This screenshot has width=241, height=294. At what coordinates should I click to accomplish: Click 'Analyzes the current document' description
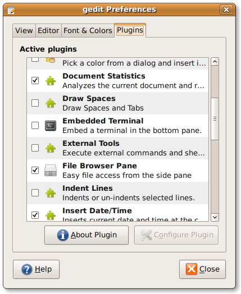coord(134,86)
